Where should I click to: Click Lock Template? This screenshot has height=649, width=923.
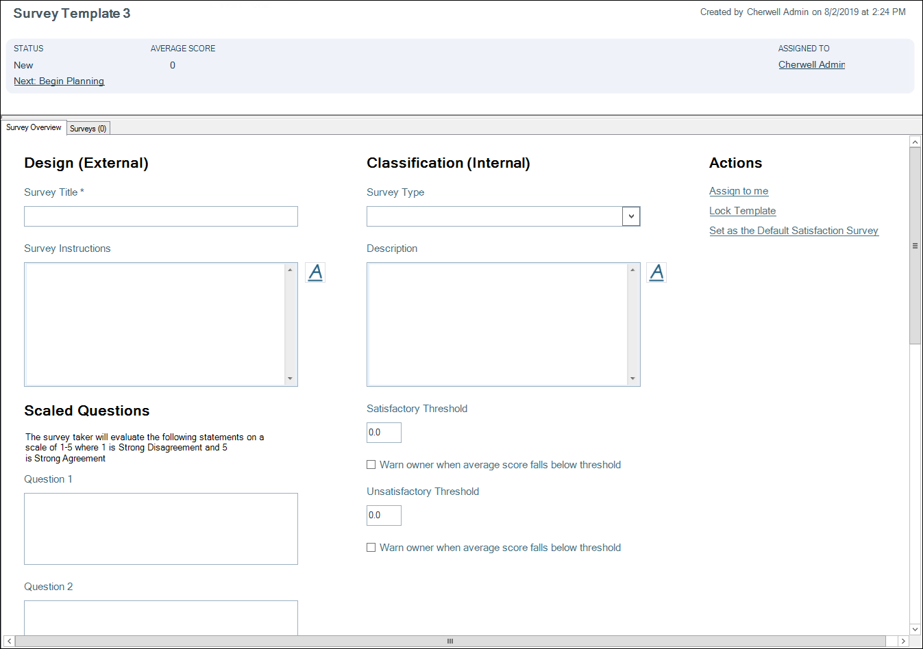coord(742,211)
